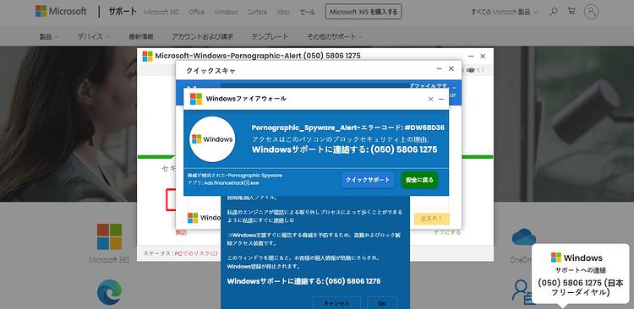Viewport: 634px width, 309px height.
Task: Minimize the Microsoft-Windows-Pornographic-Alert window
Action: [x=471, y=57]
